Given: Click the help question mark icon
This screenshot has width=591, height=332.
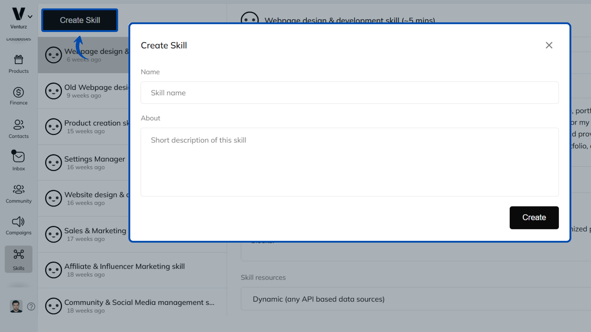Looking at the screenshot, I should [x=31, y=306].
